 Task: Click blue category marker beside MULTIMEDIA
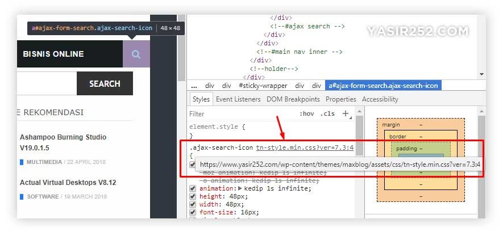click(x=22, y=162)
